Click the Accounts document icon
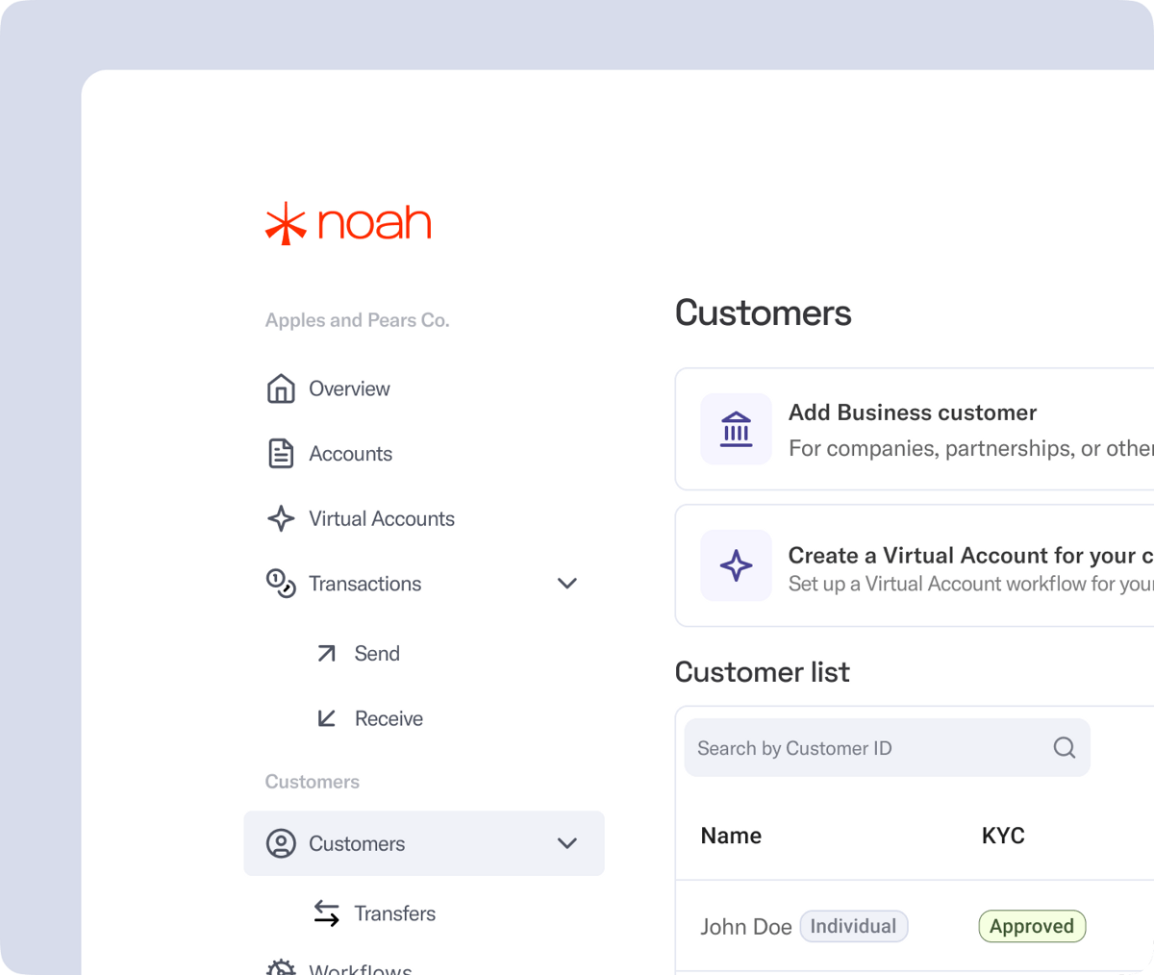Image resolution: width=1154 pixels, height=975 pixels. (281, 454)
